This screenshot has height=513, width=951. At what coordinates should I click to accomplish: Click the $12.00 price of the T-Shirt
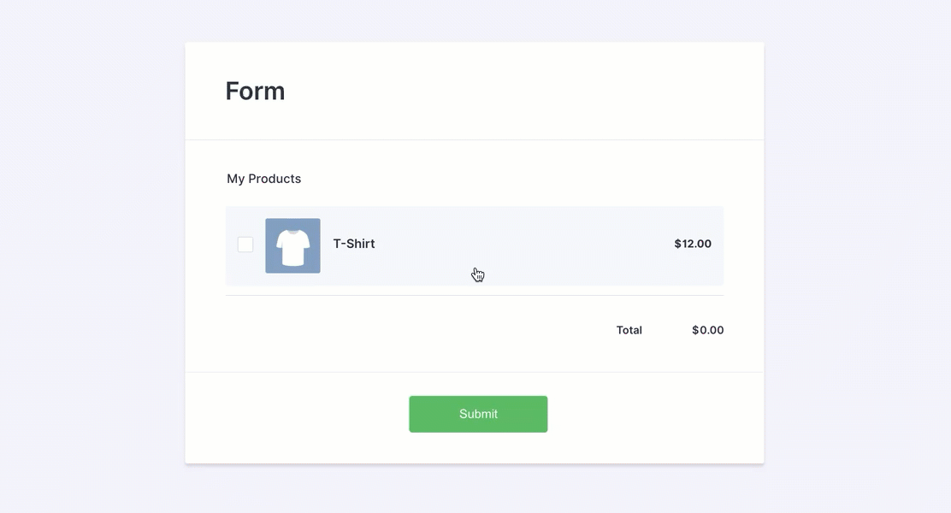(693, 244)
